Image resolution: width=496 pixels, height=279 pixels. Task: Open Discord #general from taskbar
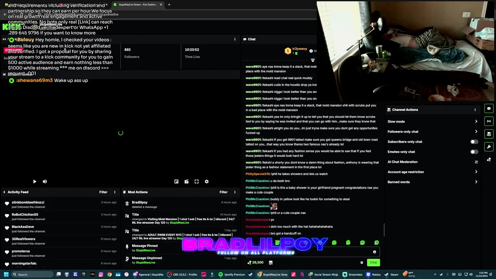coord(148,274)
